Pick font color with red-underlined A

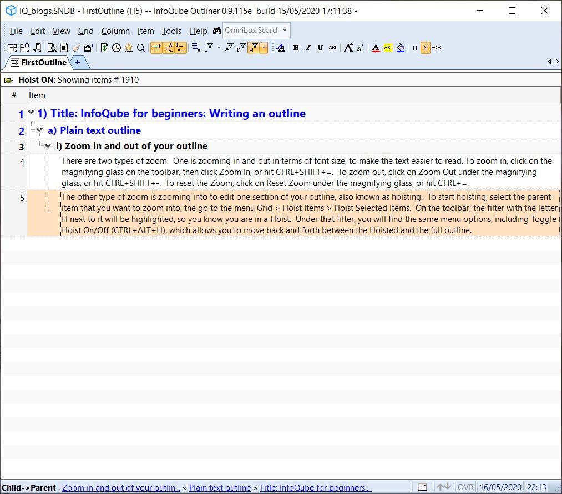(376, 48)
